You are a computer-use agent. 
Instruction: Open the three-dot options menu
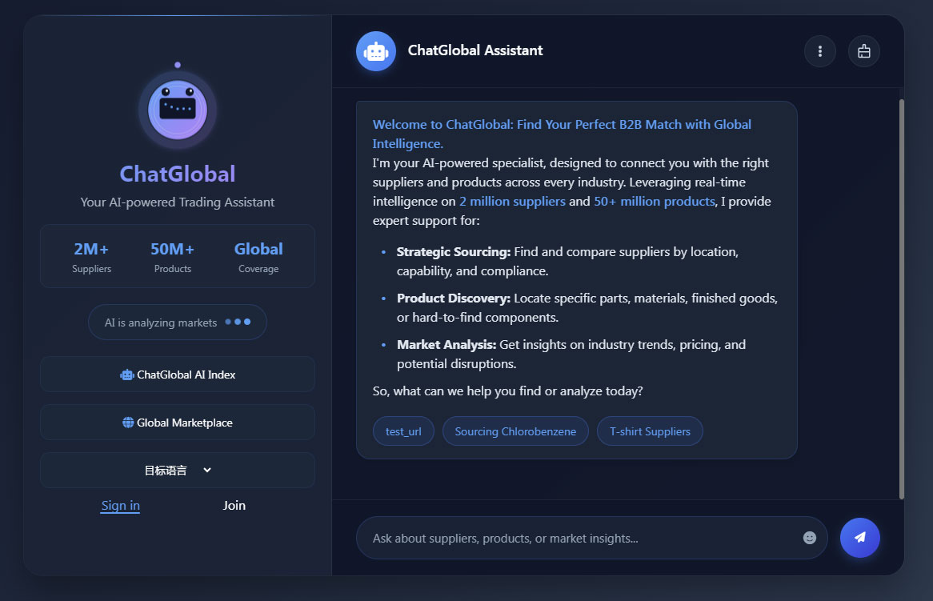[x=820, y=51]
